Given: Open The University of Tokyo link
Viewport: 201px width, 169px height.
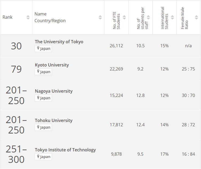Looking at the screenshot, I should (x=59, y=42).
